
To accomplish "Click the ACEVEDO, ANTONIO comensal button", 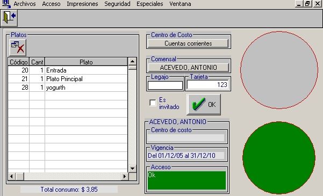I will pyautogui.click(x=188, y=67).
